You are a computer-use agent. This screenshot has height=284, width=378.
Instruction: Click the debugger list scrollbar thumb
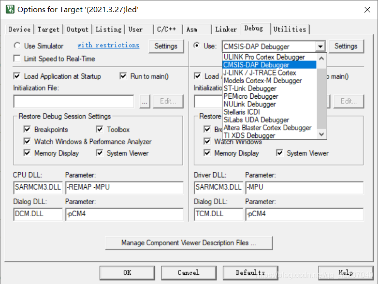click(x=321, y=99)
